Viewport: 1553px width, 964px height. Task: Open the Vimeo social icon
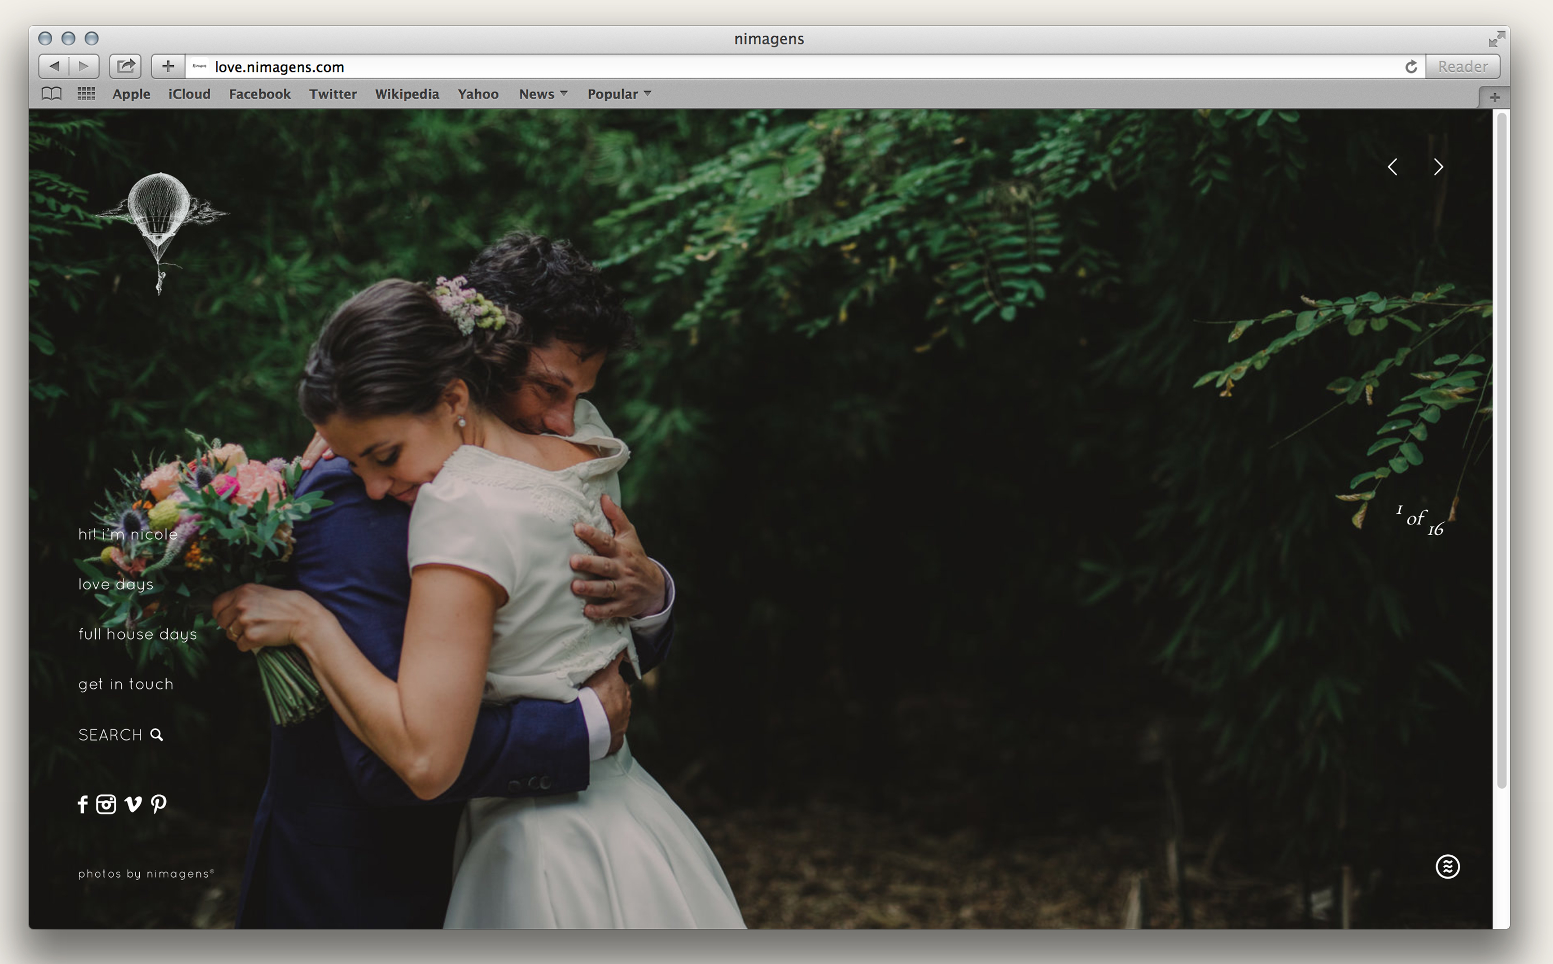pos(133,804)
